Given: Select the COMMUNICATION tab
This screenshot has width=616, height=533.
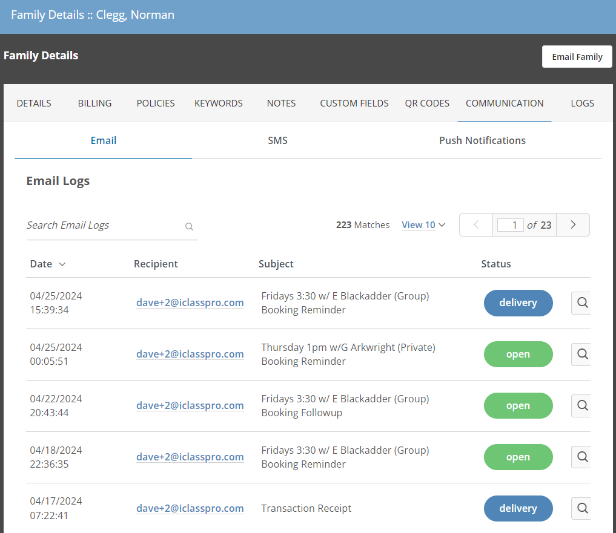Looking at the screenshot, I should pos(505,103).
